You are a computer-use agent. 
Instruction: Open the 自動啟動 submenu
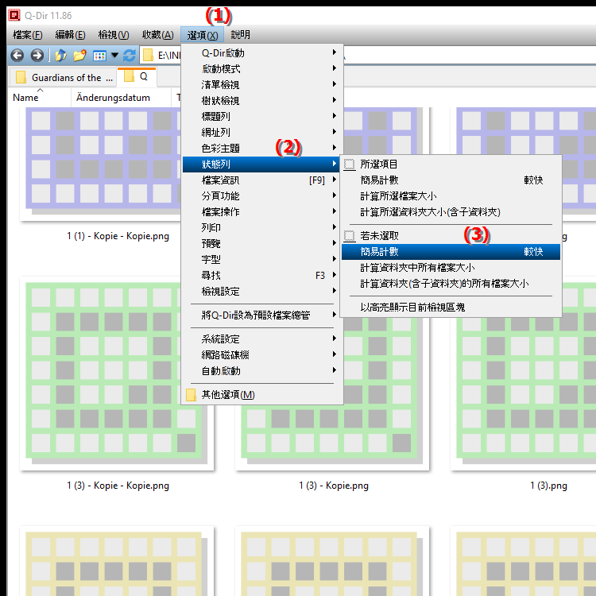(x=262, y=371)
